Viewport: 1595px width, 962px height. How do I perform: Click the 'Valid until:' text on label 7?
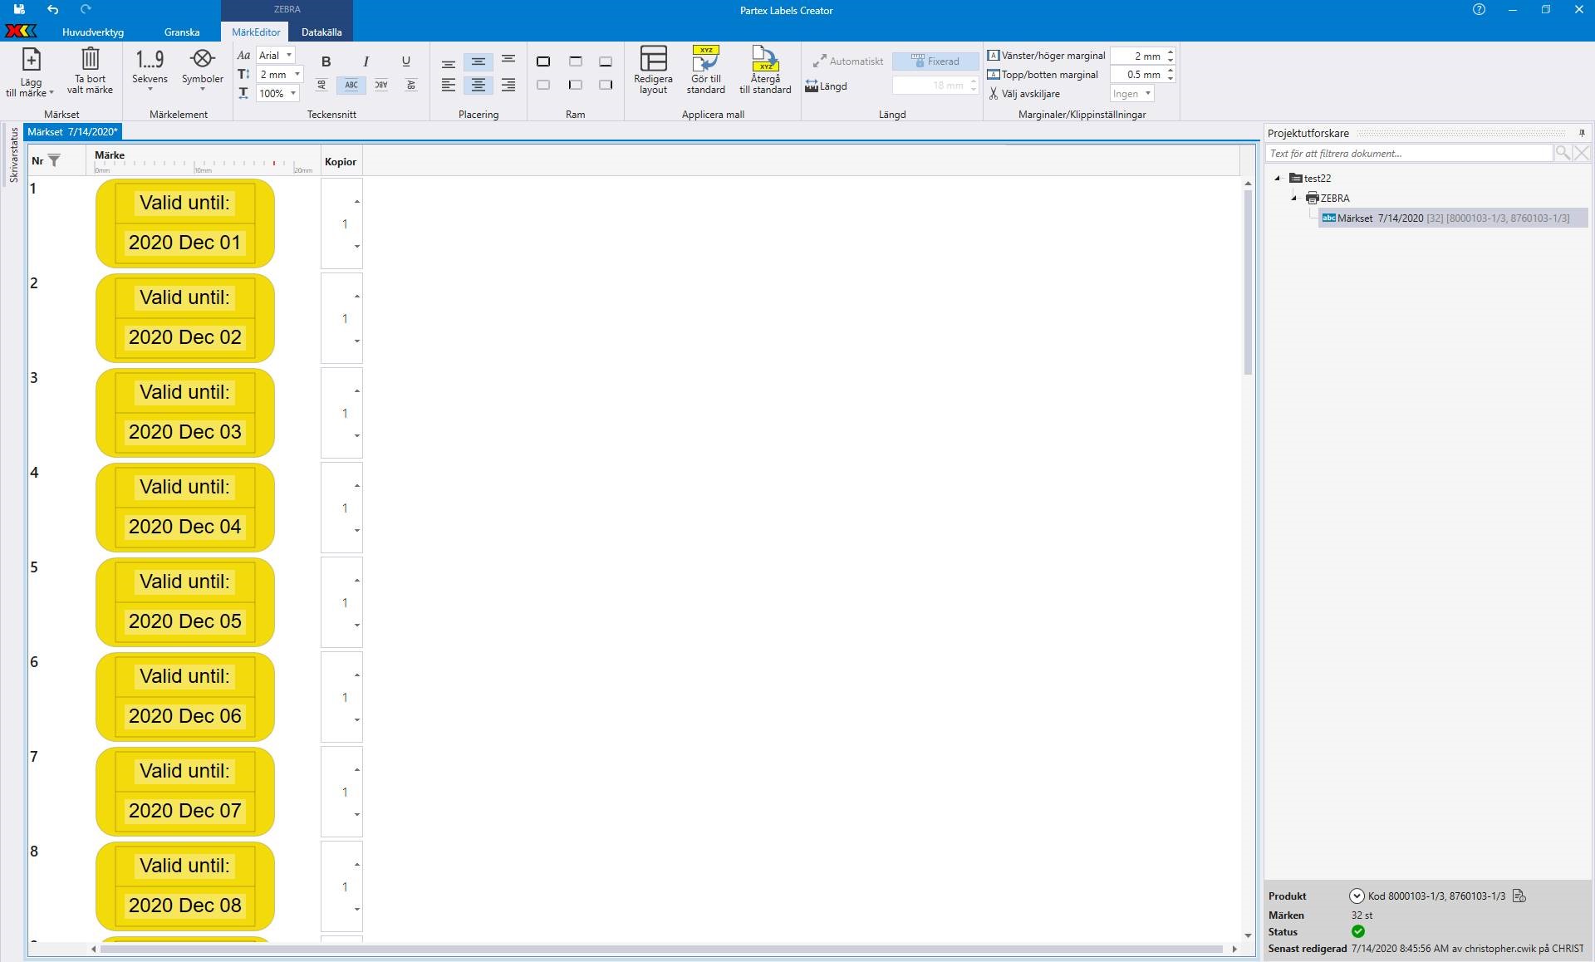(x=184, y=771)
